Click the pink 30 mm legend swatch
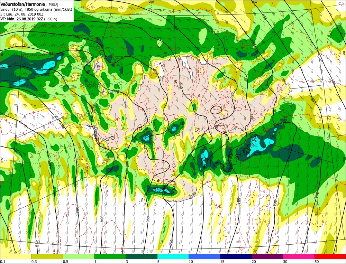 click(x=299, y=256)
